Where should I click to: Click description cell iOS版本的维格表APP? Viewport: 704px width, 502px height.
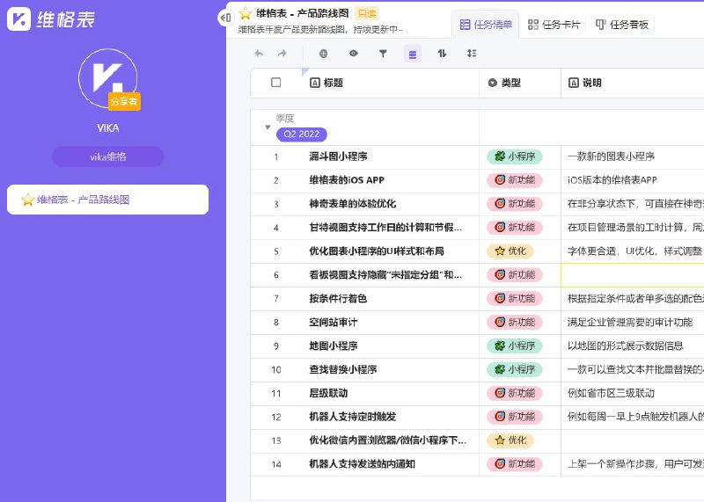612,180
